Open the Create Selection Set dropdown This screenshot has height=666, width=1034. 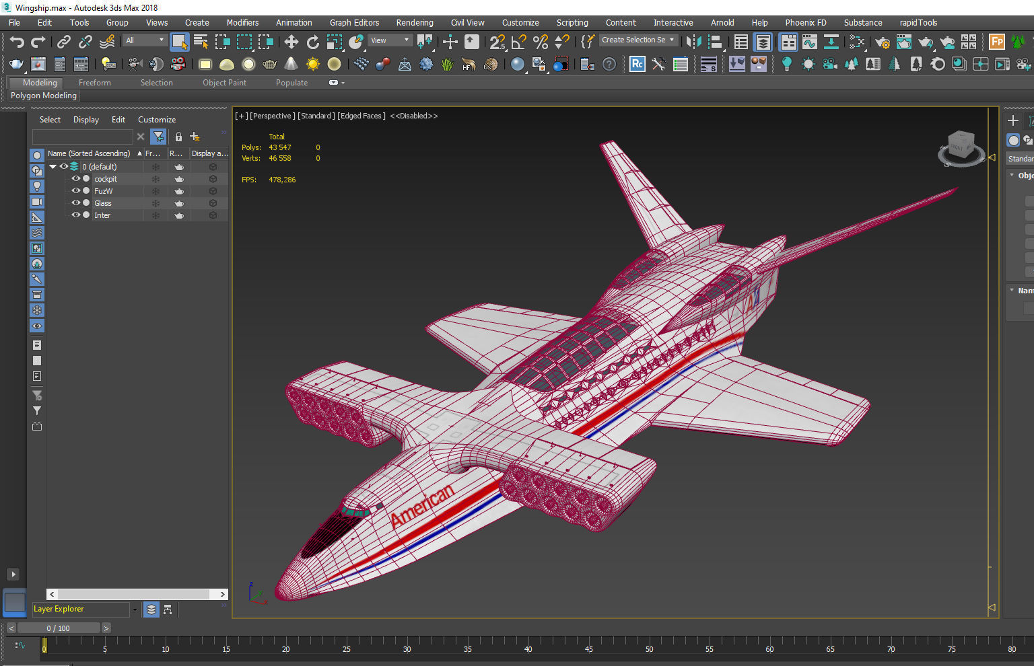pos(637,40)
